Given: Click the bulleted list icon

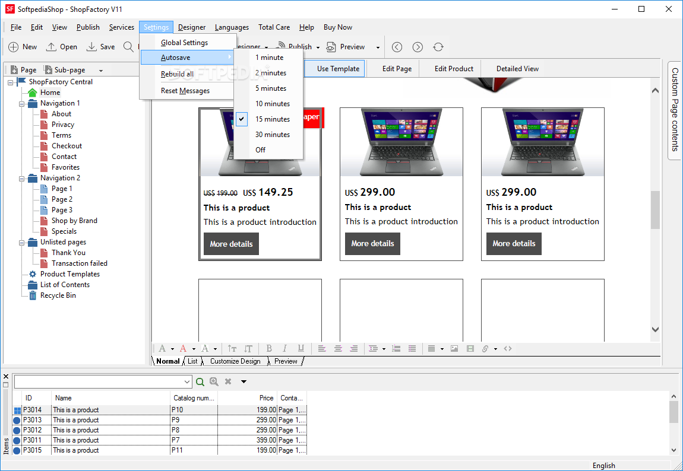Looking at the screenshot, I should [412, 348].
